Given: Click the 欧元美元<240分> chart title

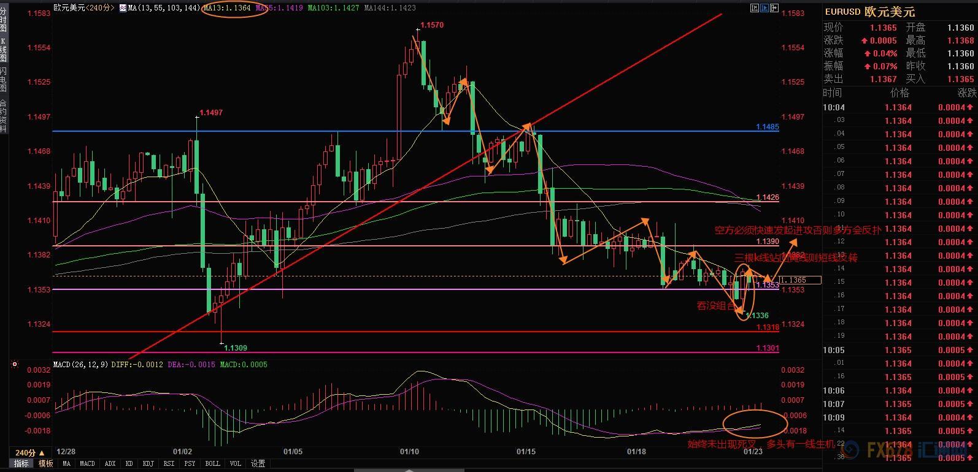Looking at the screenshot, I should point(84,8).
